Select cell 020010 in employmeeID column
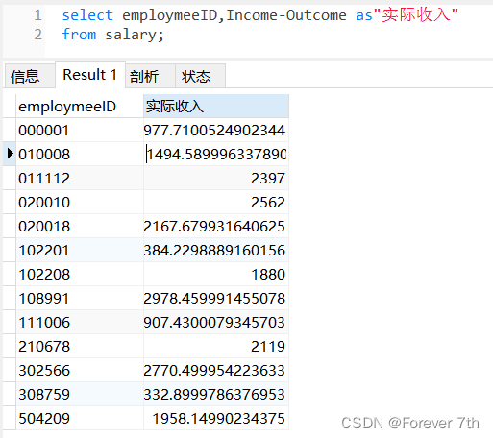 point(80,202)
